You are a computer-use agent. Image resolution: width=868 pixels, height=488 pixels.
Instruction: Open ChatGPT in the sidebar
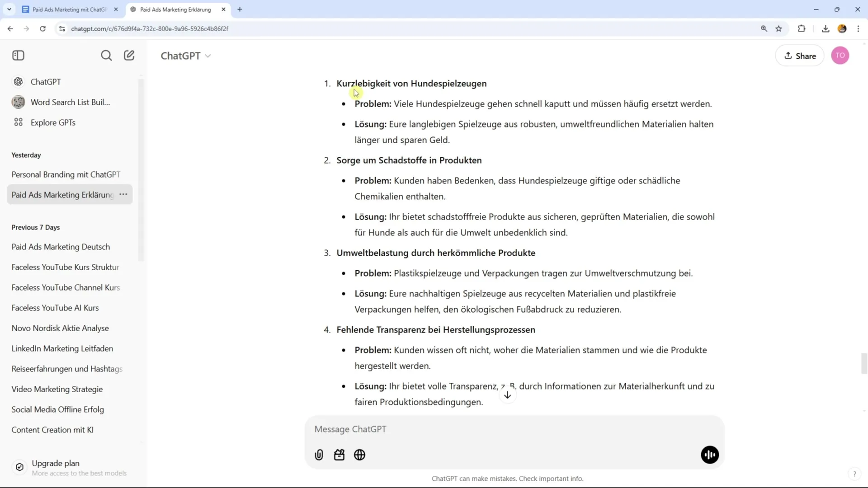tap(70, 82)
